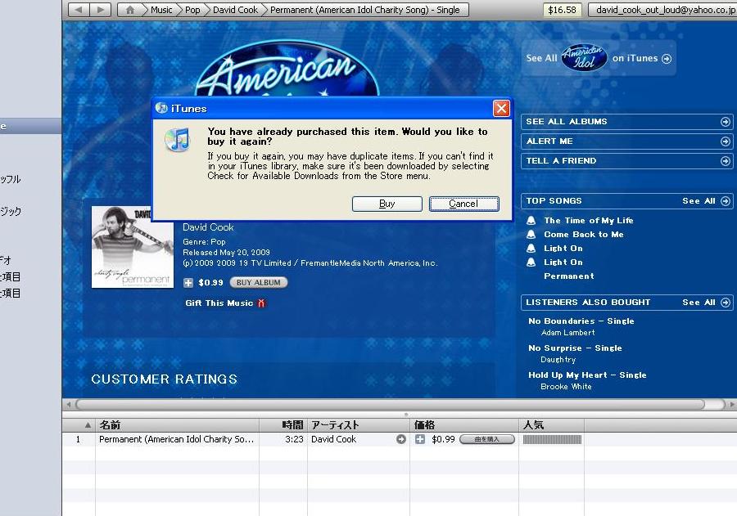Click the Buy Album button

coord(259,283)
